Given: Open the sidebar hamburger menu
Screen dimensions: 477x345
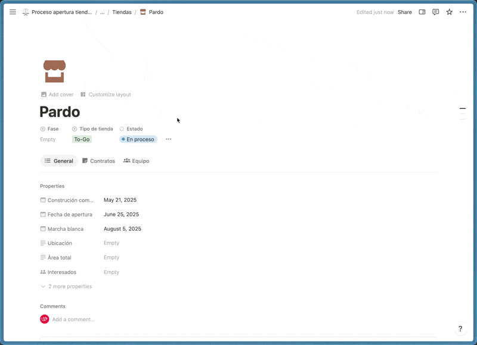Looking at the screenshot, I should tap(13, 12).
